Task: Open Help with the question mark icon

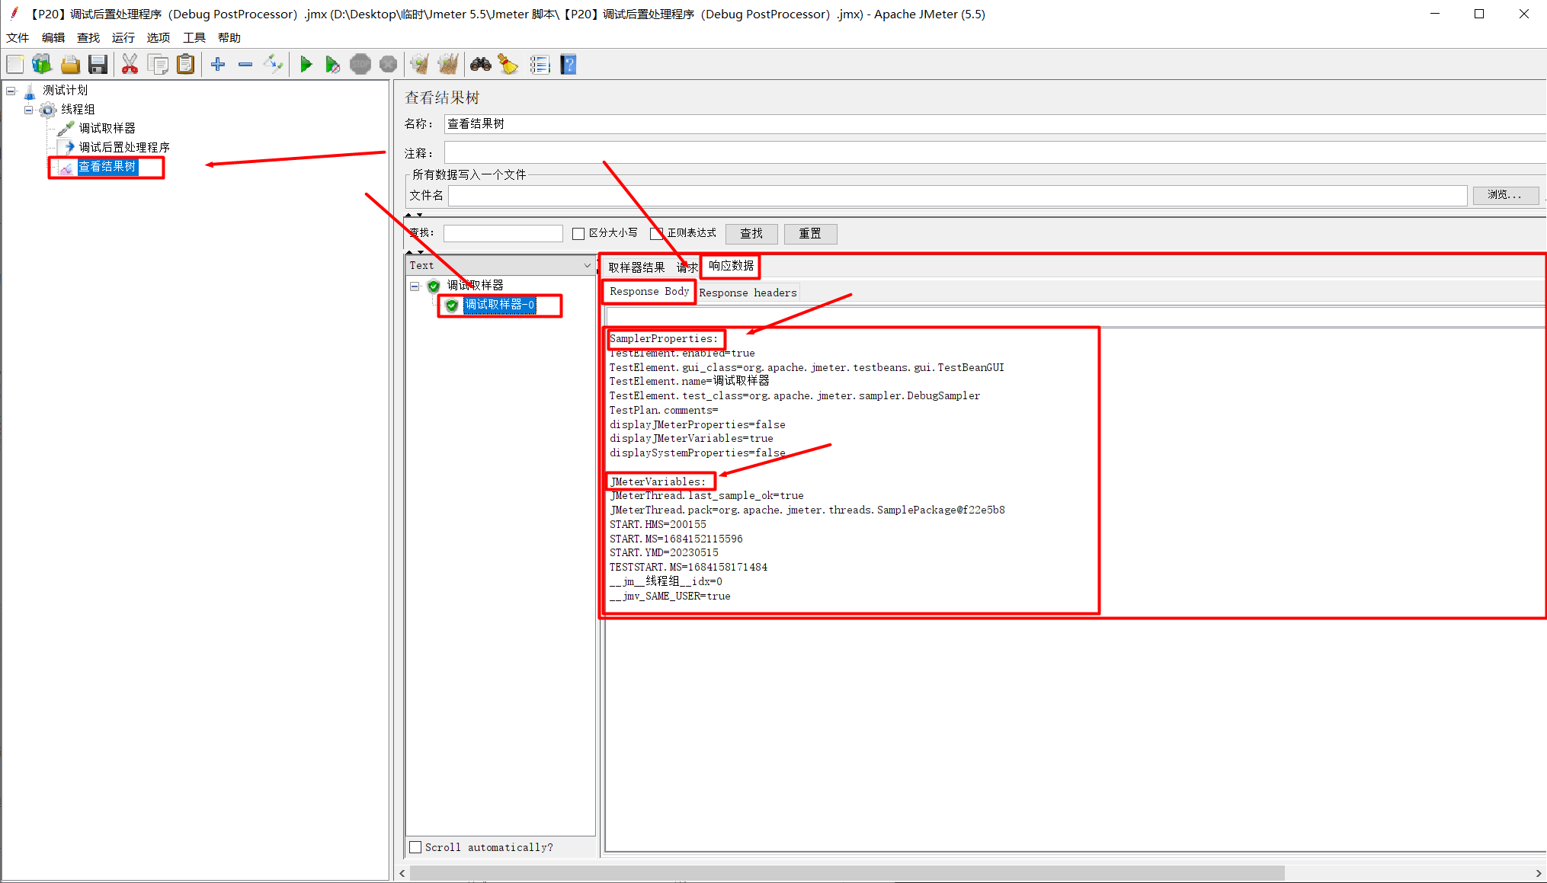Action: tap(569, 65)
